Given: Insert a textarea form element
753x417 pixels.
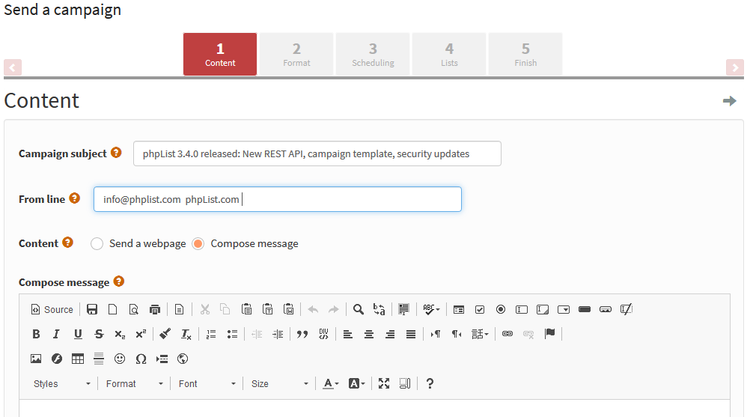Looking at the screenshot, I should 543,309.
